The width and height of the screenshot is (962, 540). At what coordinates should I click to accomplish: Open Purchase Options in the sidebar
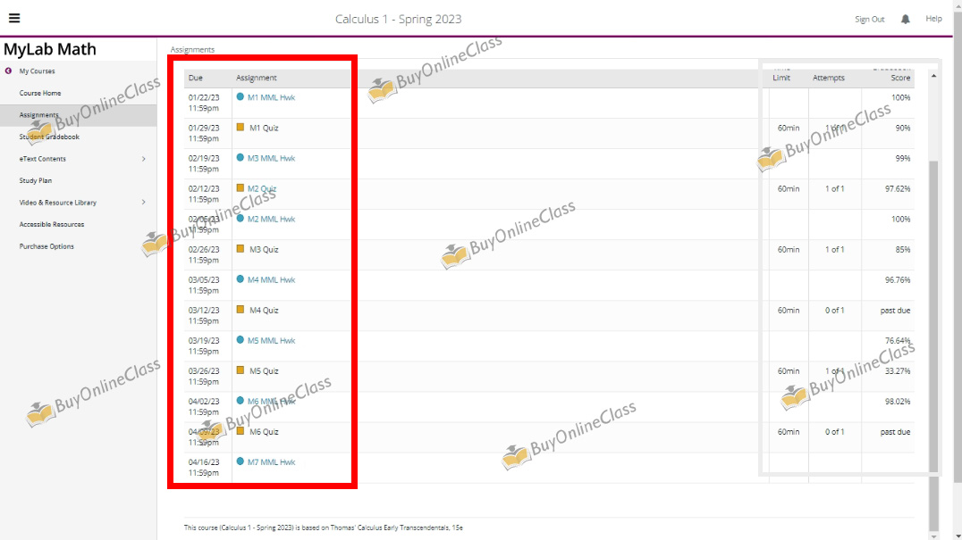pos(46,246)
